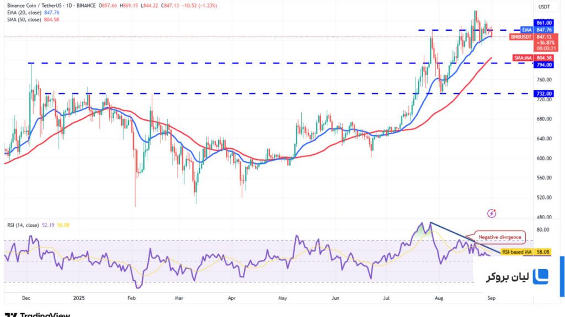Click the May label on time axis

pos(283,298)
